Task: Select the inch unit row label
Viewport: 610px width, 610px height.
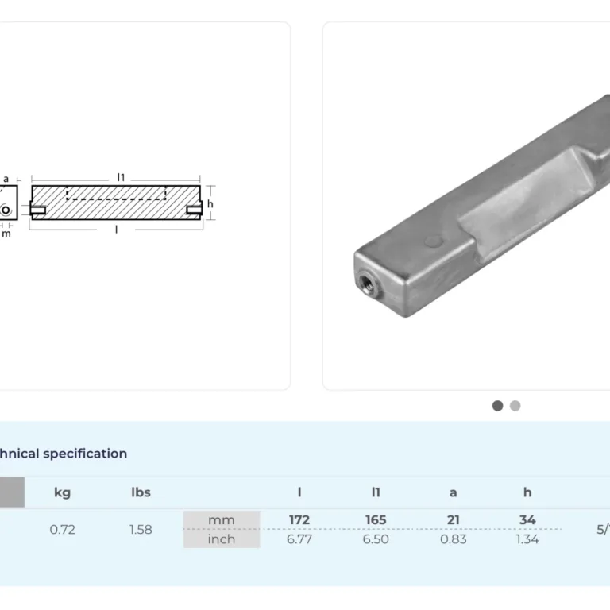Action: (222, 539)
